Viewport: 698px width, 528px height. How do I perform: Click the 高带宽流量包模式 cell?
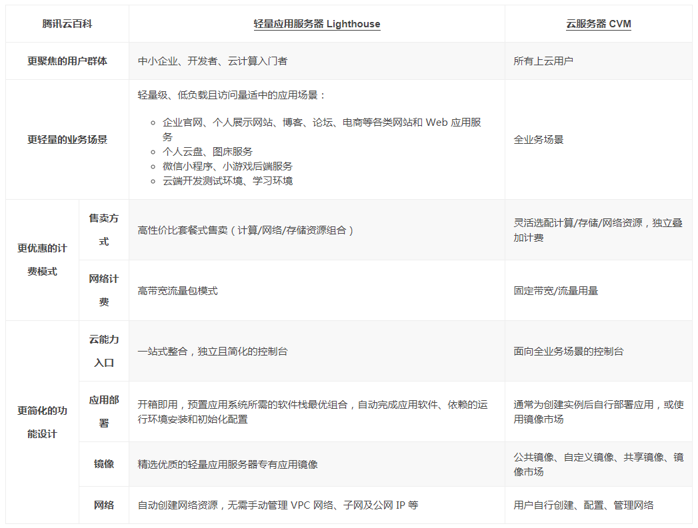317,290
